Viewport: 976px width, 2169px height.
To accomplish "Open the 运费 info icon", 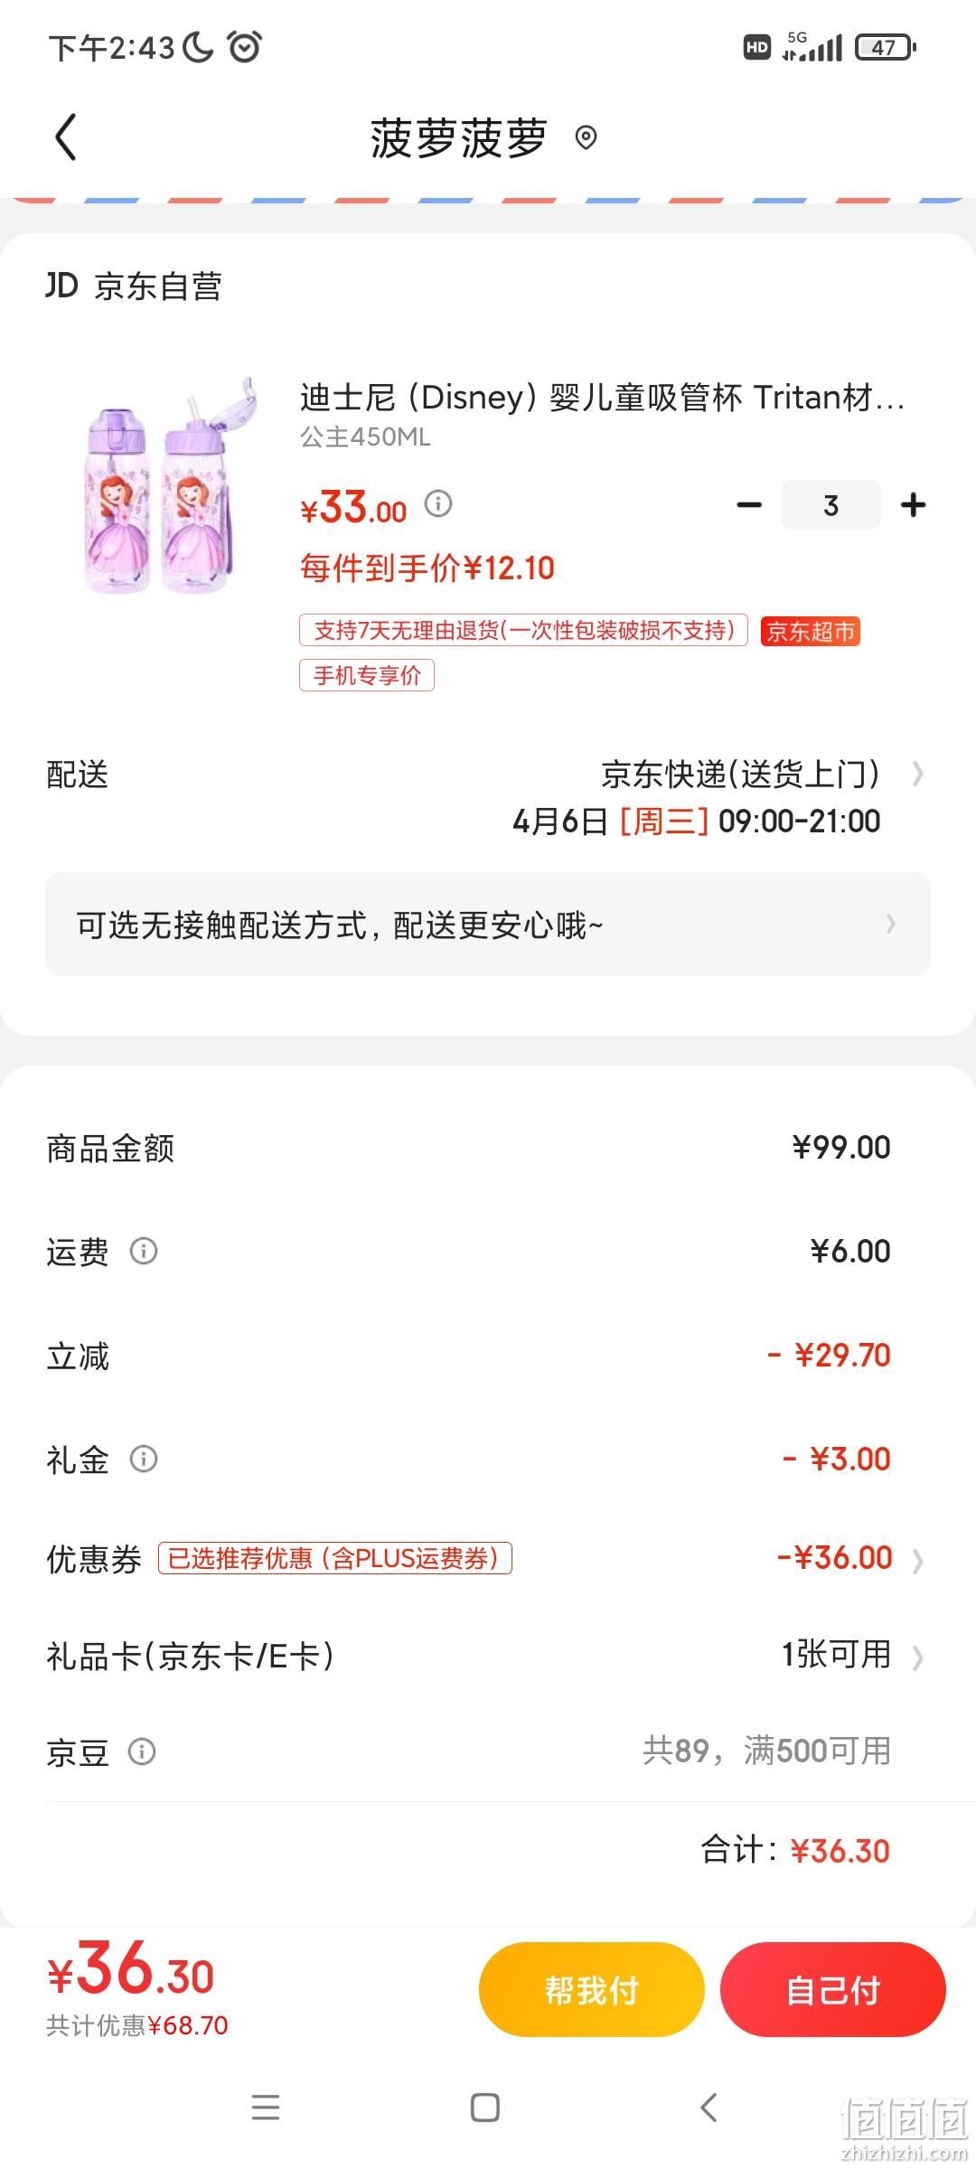I will pyautogui.click(x=144, y=1251).
